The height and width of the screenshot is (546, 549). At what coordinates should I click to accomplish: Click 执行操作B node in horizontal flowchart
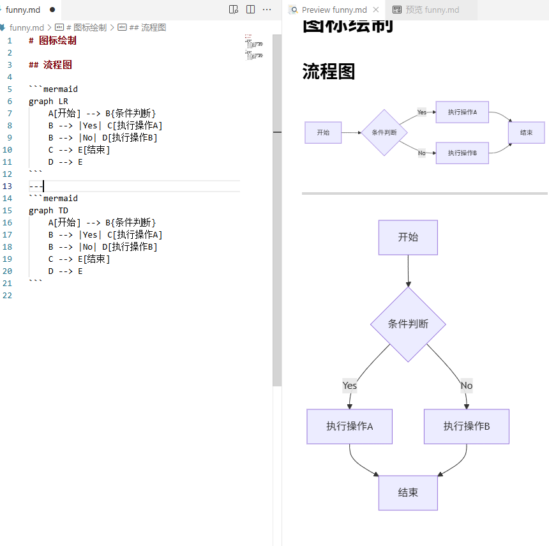point(462,153)
